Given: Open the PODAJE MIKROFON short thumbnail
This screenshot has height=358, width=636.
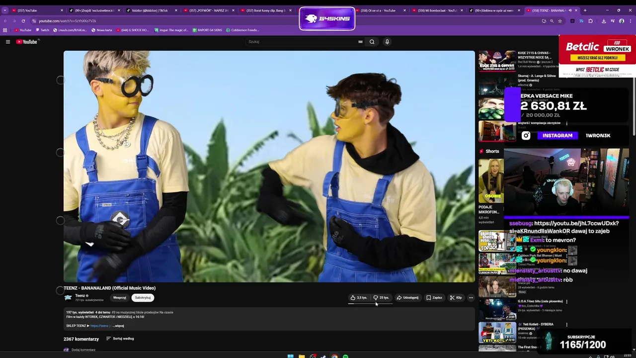Looking at the screenshot, I should (x=491, y=181).
